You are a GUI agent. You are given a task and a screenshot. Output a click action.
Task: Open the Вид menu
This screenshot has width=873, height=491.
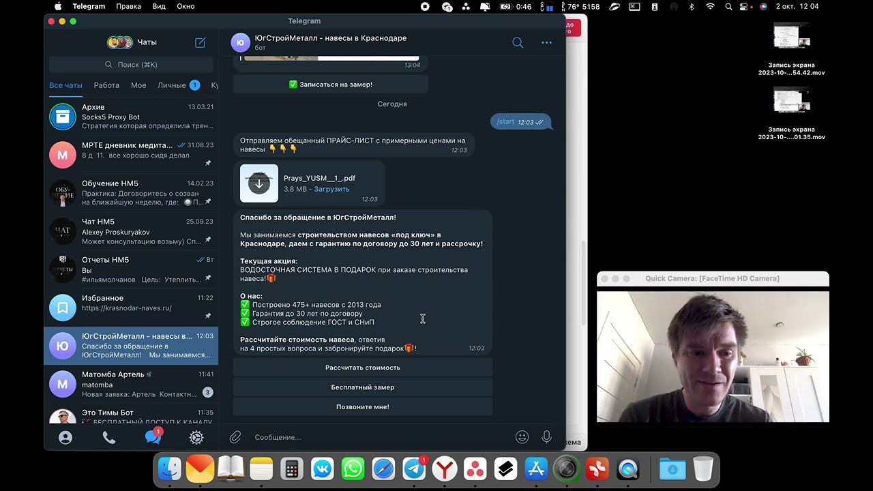pyautogui.click(x=159, y=6)
